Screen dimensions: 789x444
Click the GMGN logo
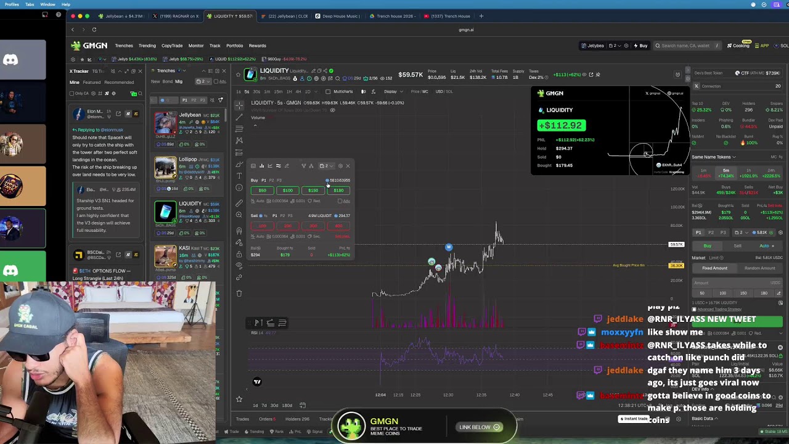point(89,46)
